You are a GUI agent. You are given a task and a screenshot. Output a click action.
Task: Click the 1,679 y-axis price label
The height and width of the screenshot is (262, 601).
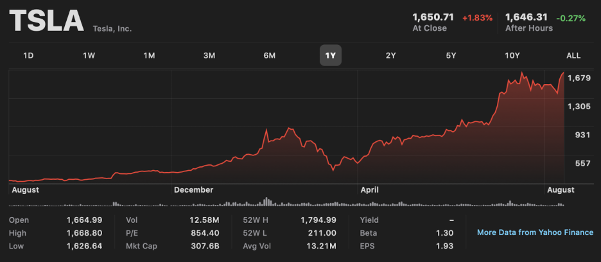[579, 78]
